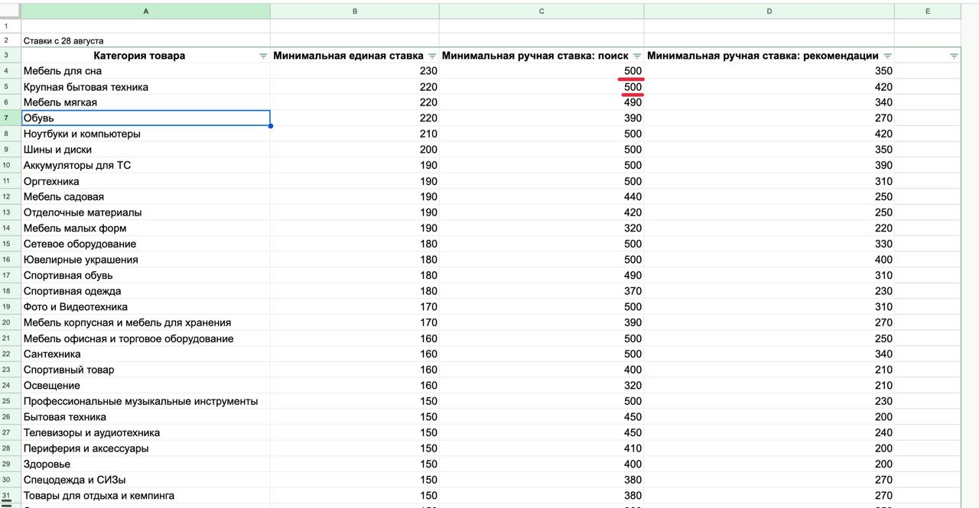Screen dimensions: 979x508
Task: Click value 400 in Ювелирные украшения row
Action: coord(769,260)
